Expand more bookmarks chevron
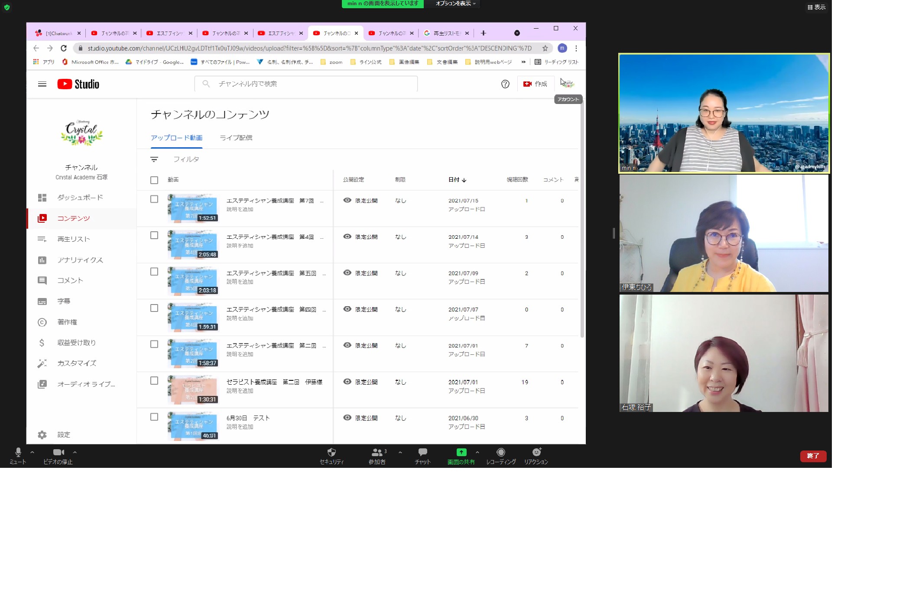The height and width of the screenshot is (616, 909). 523,62
